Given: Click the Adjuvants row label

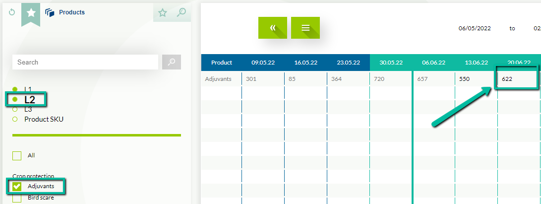Looking at the screenshot, I should click(x=218, y=79).
